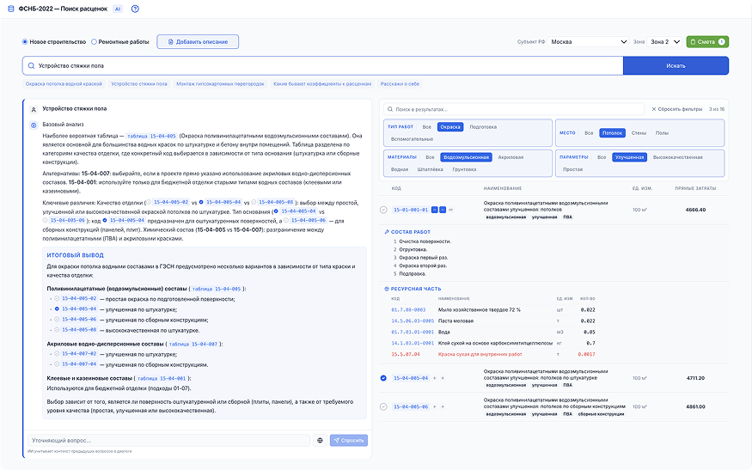Collapse the Ресурсная часть section

(x=413, y=289)
